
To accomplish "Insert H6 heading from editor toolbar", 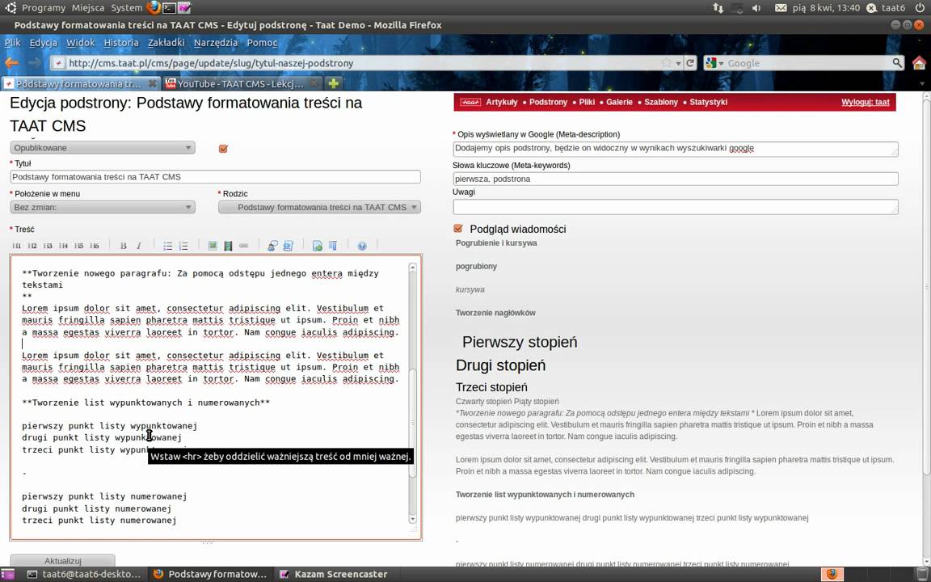I will (x=94, y=246).
